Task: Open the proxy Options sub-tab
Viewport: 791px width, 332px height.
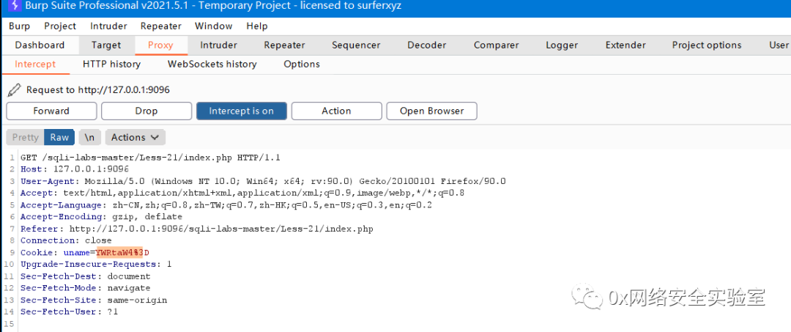Action: coord(302,64)
